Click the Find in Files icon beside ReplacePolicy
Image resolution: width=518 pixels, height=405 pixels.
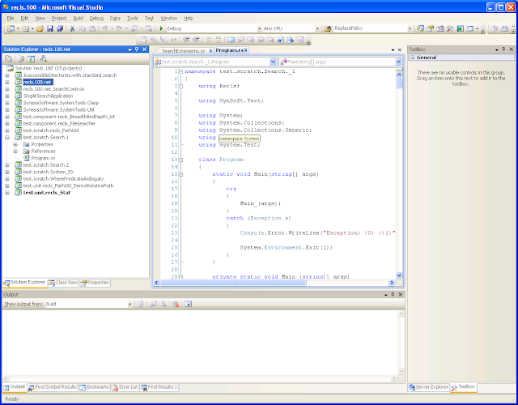coord(328,29)
